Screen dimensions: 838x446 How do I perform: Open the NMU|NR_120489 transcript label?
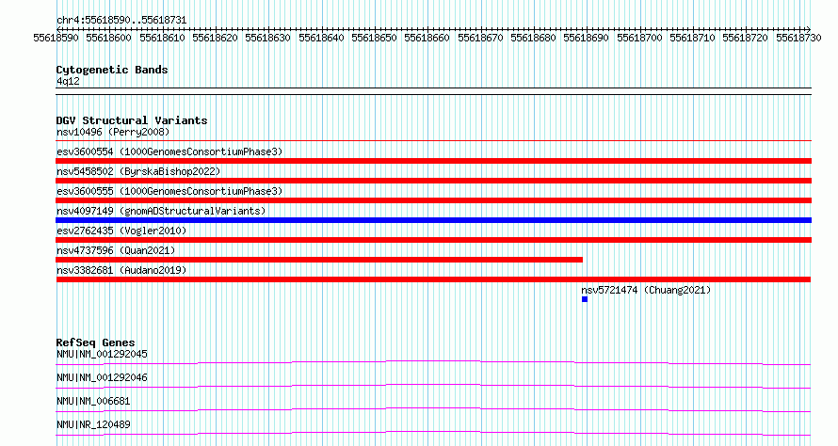(x=93, y=424)
